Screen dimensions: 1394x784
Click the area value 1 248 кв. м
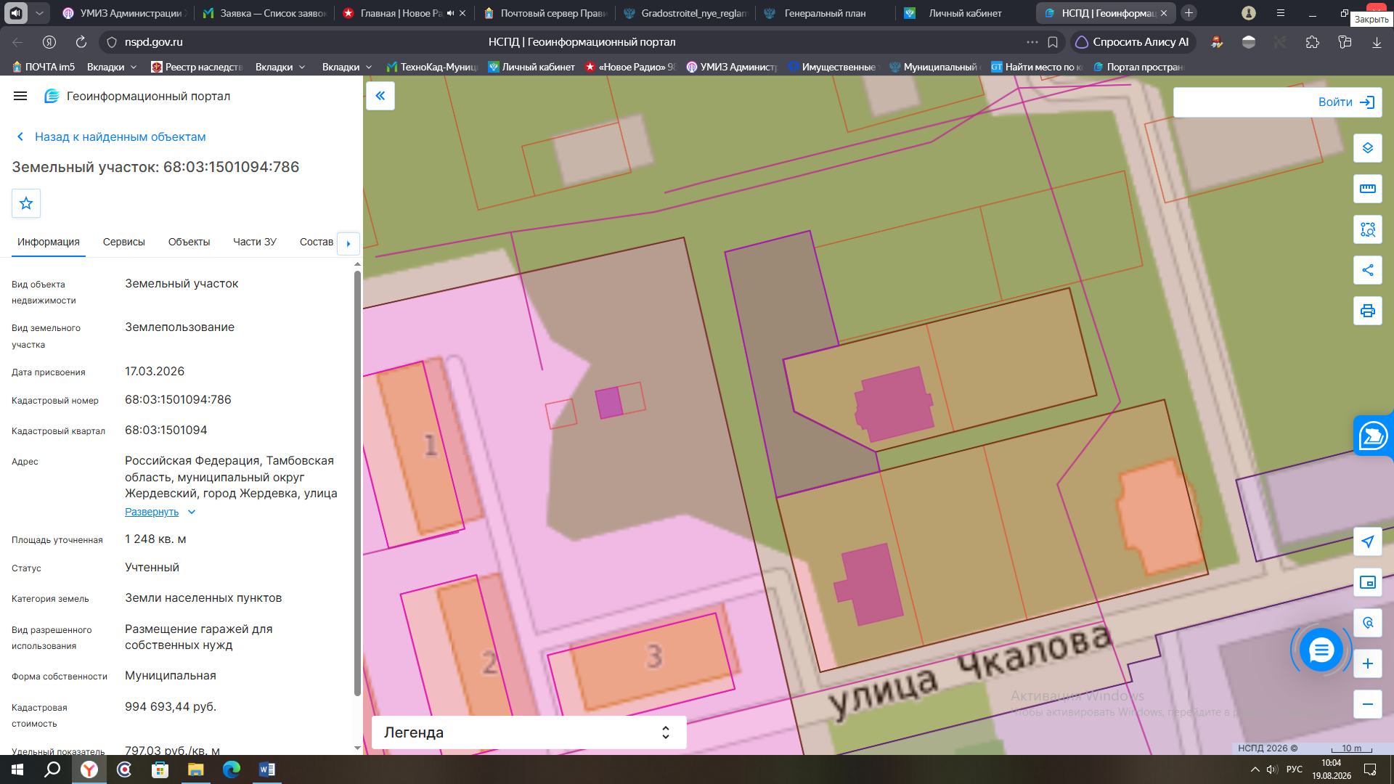coord(155,539)
